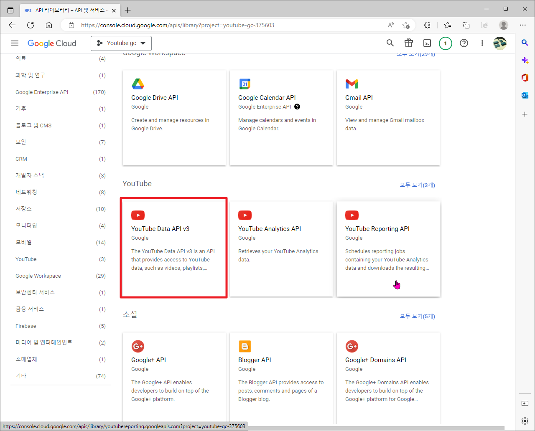Open the Google Cloud navigation hamburger menu
The image size is (535, 431).
15,43
